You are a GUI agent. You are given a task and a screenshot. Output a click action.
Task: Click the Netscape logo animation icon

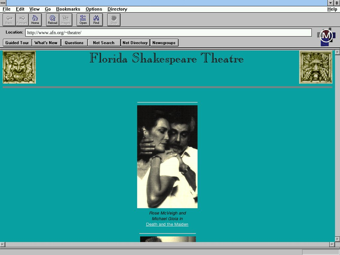[326, 36]
